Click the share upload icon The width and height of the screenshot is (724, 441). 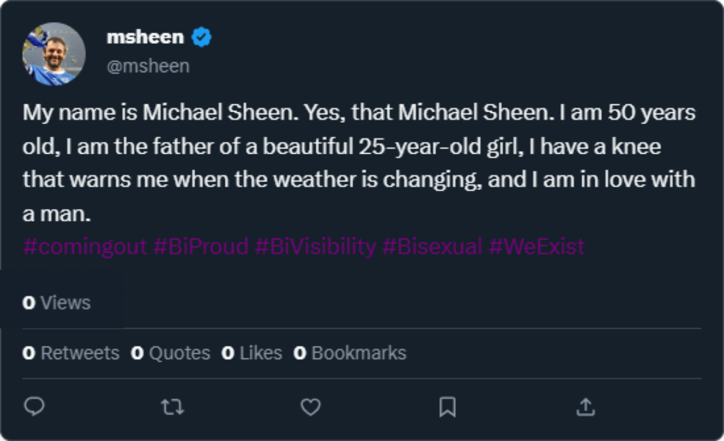[585, 407]
